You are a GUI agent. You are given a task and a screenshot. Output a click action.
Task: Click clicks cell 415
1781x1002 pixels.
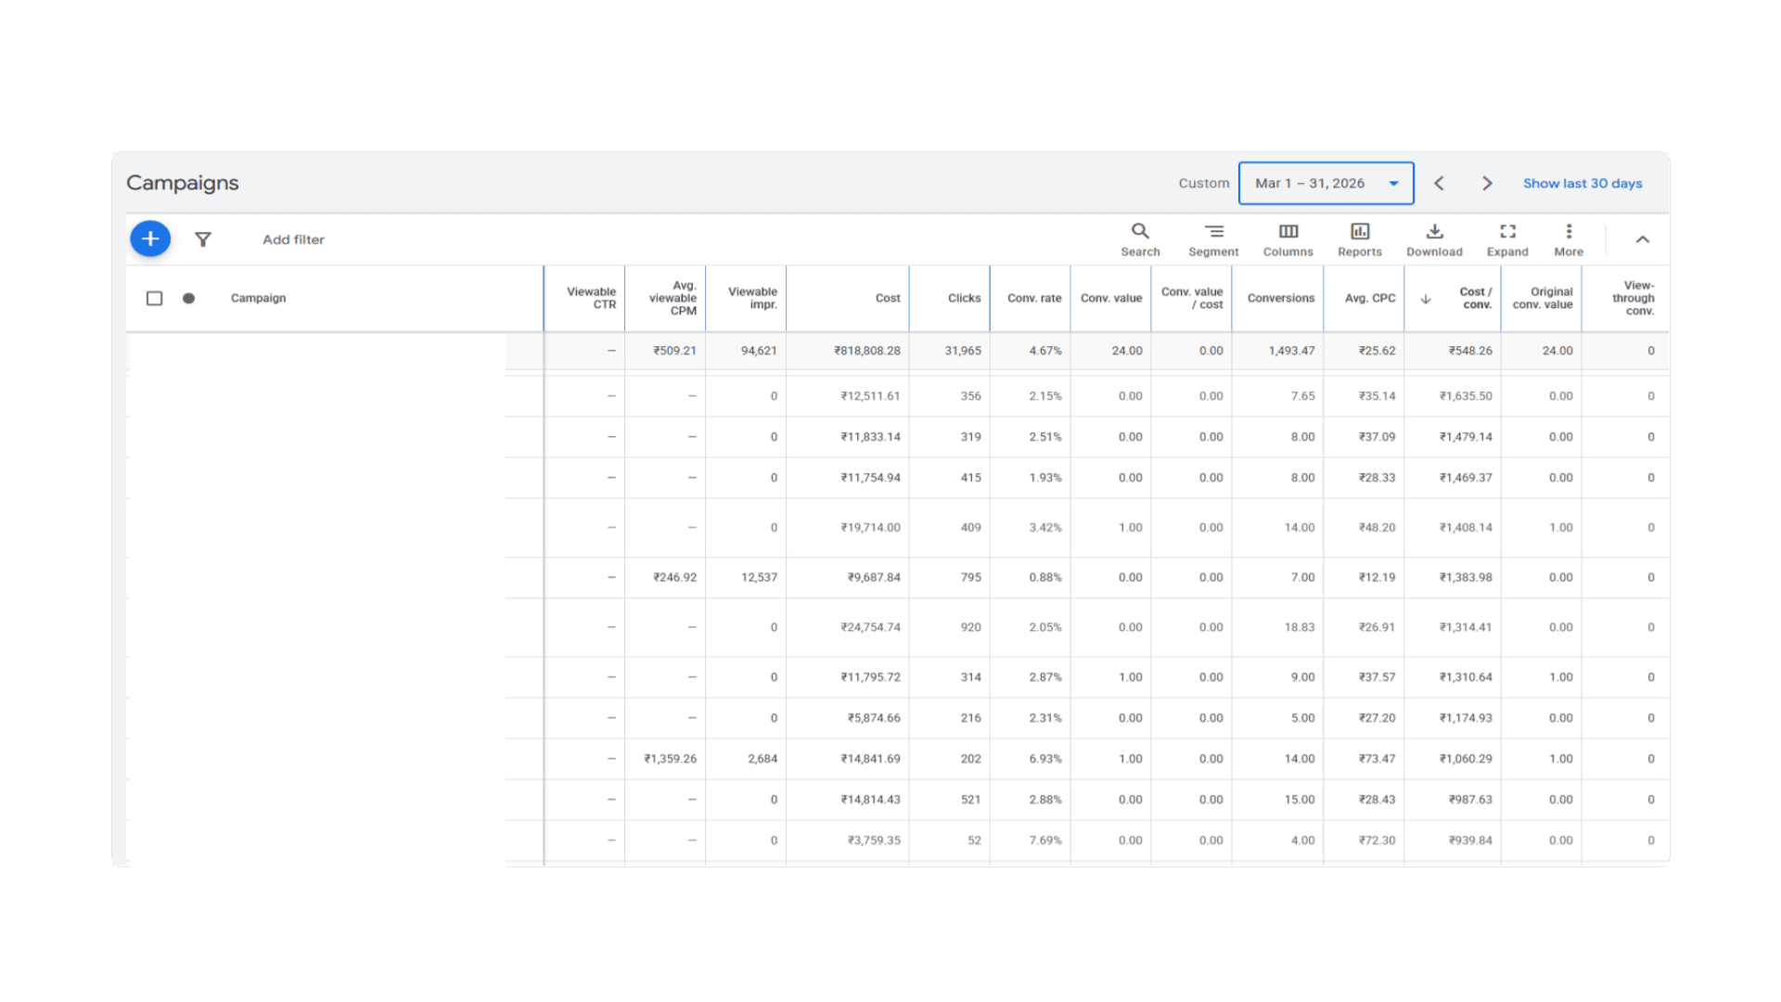[970, 478]
